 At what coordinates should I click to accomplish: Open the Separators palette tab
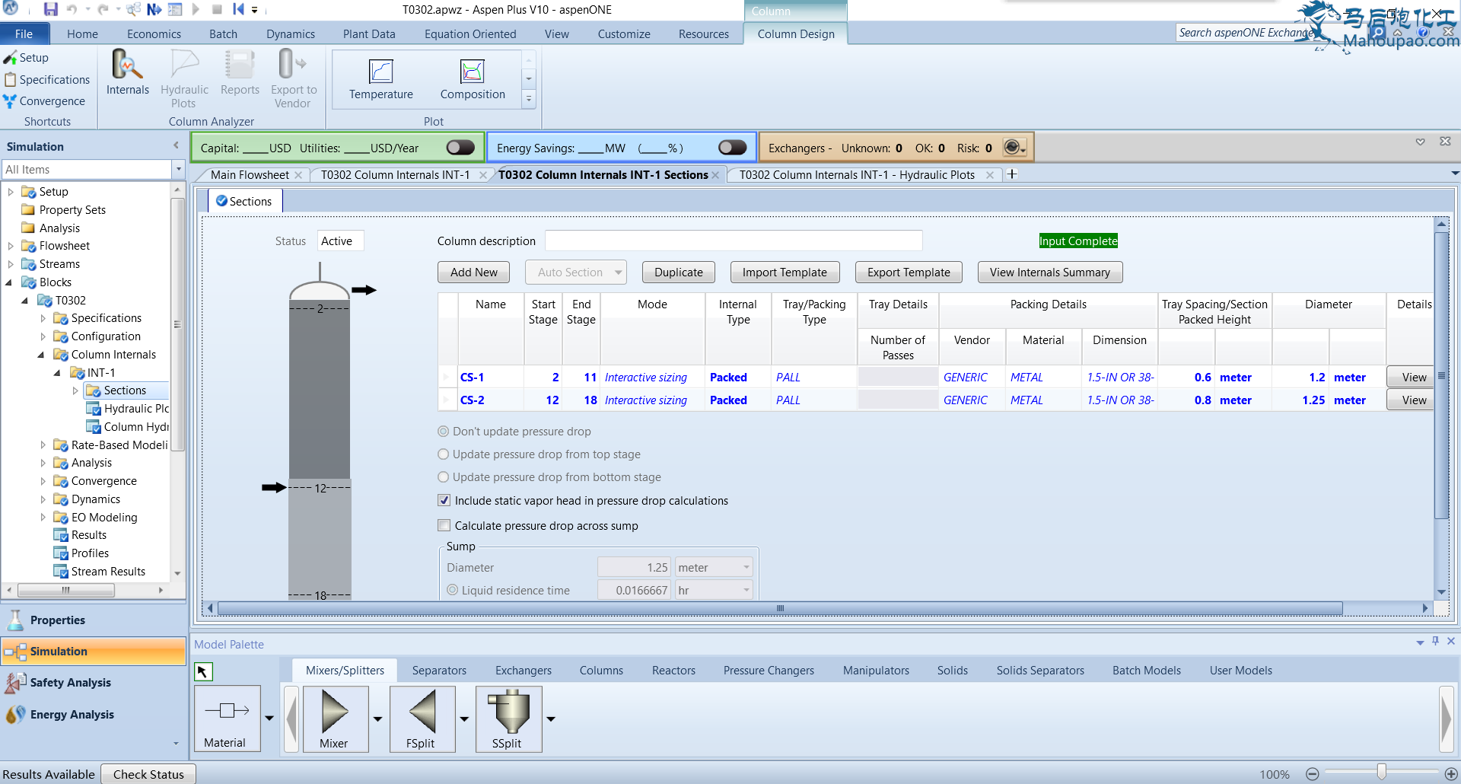pyautogui.click(x=439, y=671)
